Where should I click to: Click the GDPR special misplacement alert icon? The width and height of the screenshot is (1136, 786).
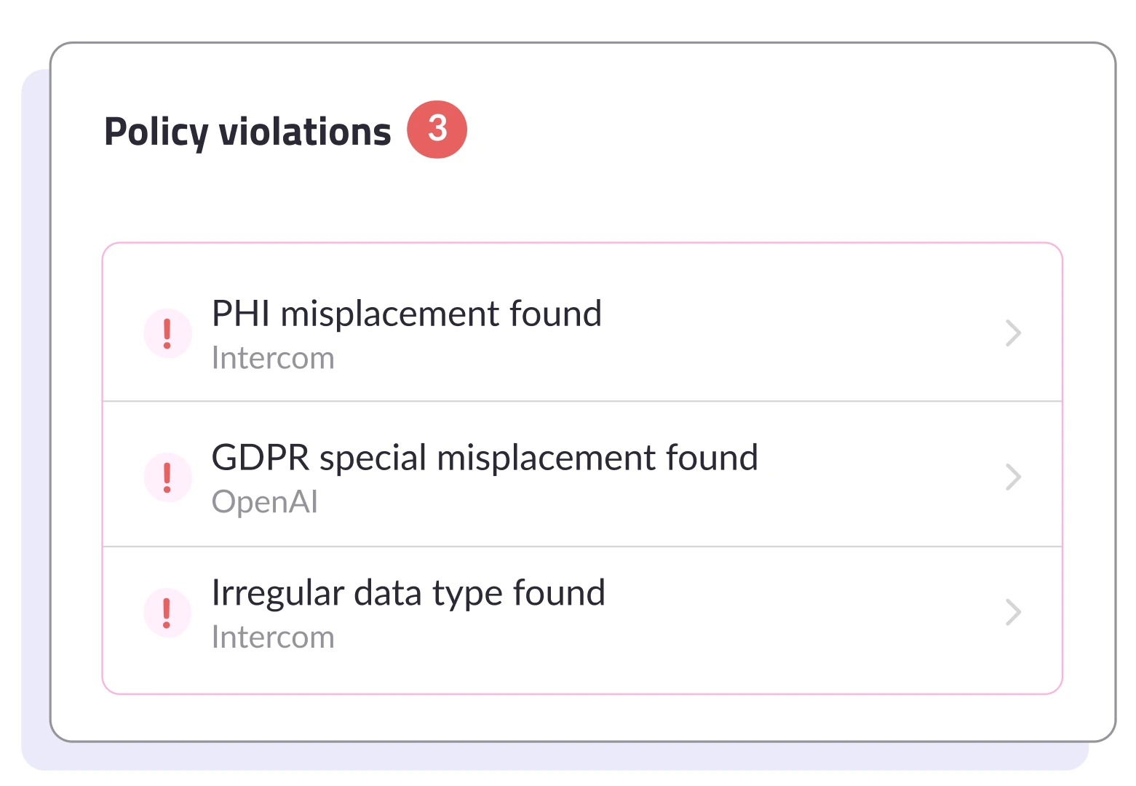coord(167,477)
